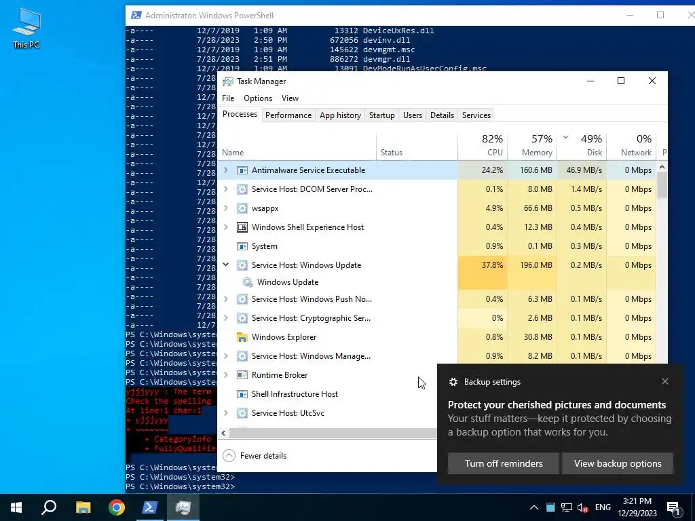Click the network tray icon
Viewport: 695px width, 521px height.
(x=567, y=507)
